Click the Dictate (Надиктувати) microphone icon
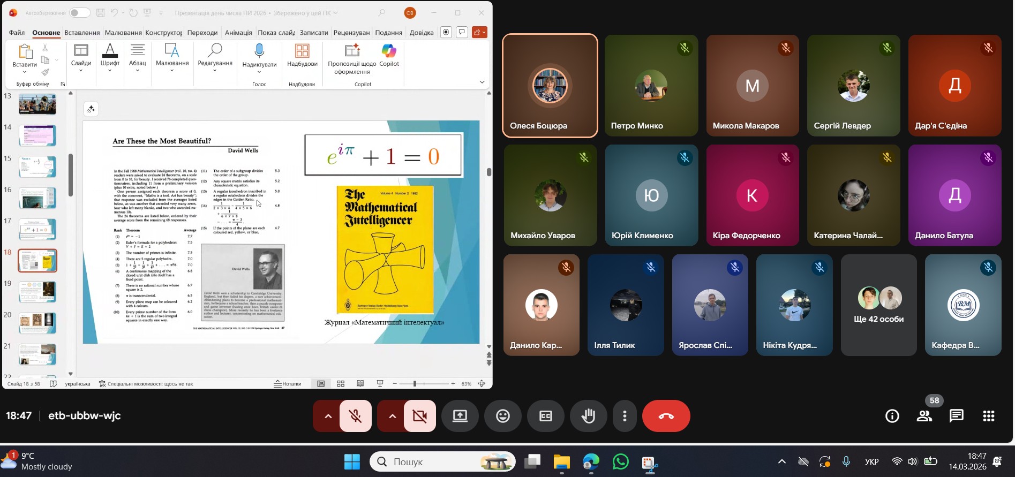The width and height of the screenshot is (1015, 477). 259,51
